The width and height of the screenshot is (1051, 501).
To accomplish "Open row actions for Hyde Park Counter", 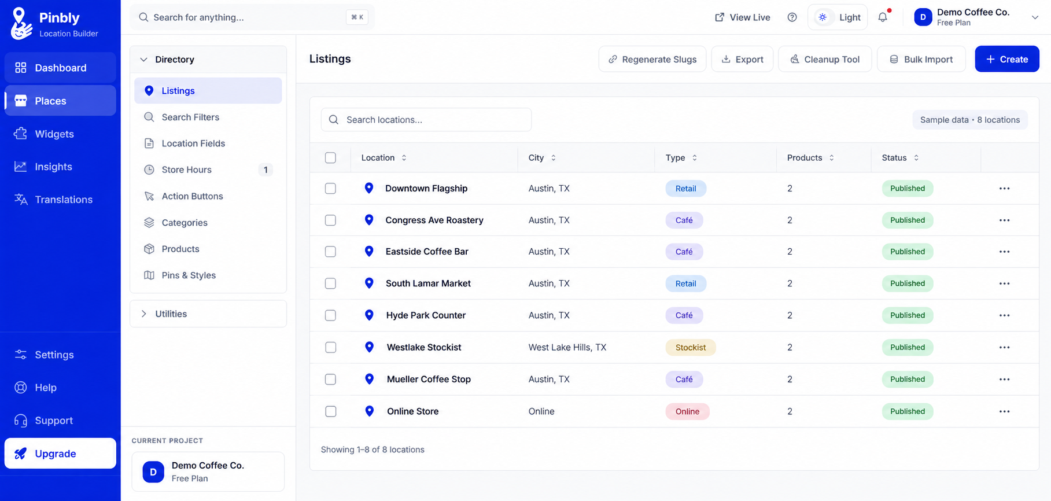I will [x=1004, y=315].
